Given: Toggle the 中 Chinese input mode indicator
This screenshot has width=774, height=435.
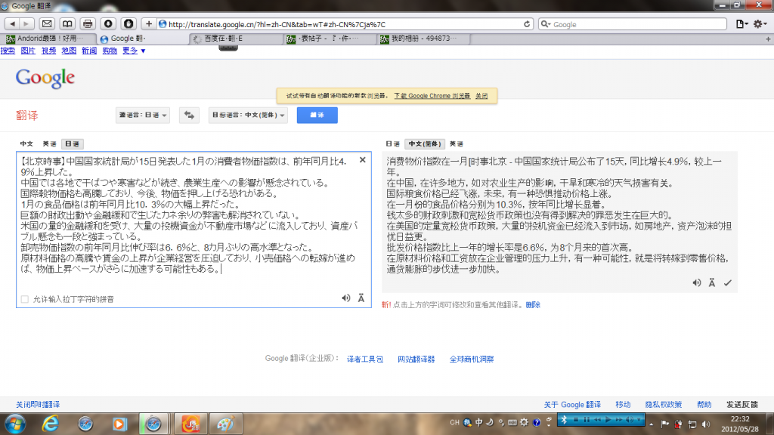Looking at the screenshot, I should (x=478, y=423).
